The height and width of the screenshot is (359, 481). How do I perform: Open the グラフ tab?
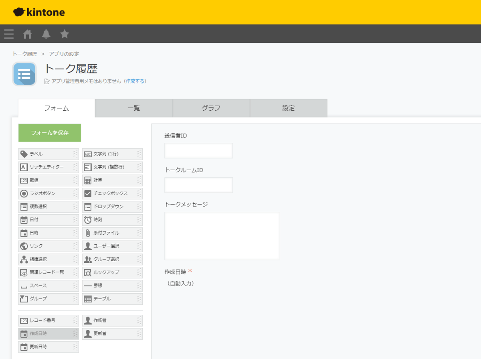coord(210,108)
